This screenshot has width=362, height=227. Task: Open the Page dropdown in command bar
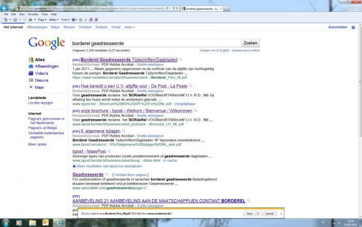pyautogui.click(x=42, y=20)
